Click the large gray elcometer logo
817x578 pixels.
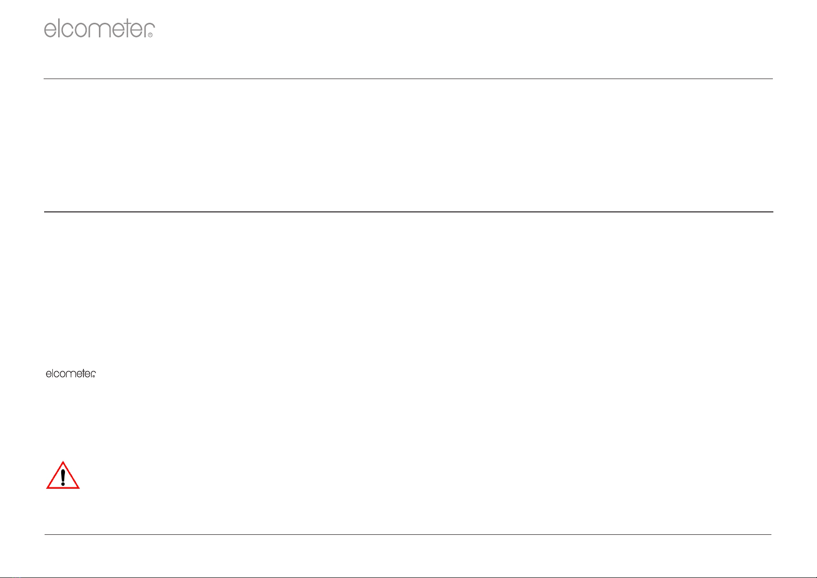(99, 30)
